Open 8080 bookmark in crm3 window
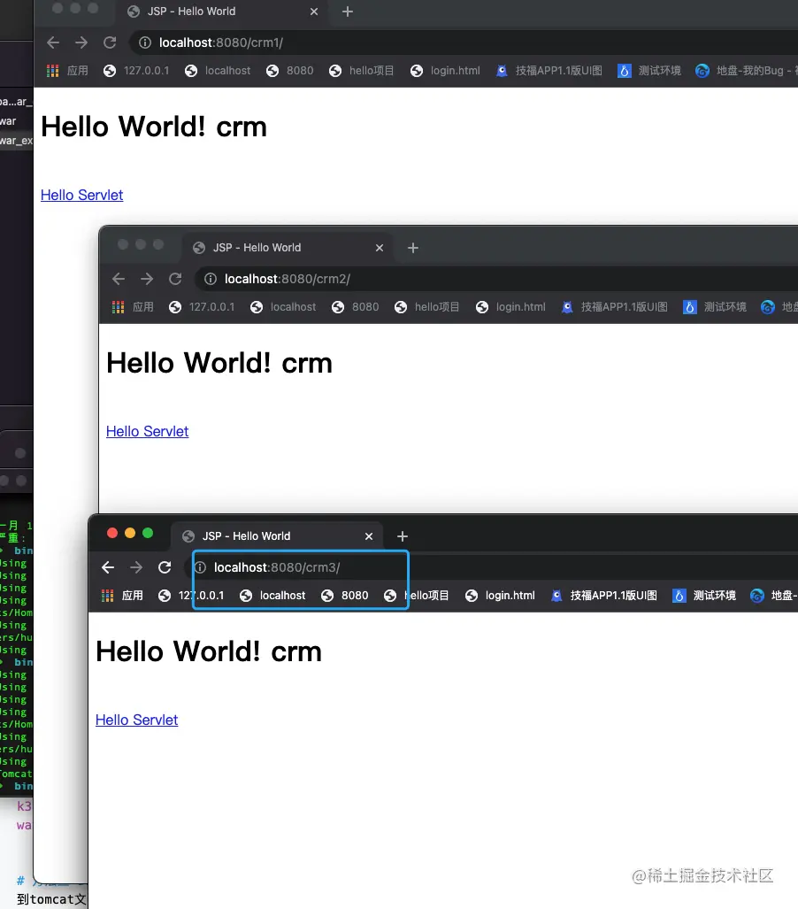The image size is (798, 909). pyautogui.click(x=345, y=596)
